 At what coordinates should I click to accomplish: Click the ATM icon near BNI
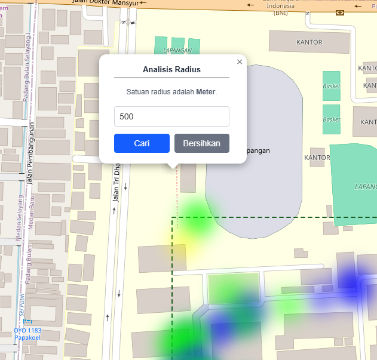click(x=340, y=13)
